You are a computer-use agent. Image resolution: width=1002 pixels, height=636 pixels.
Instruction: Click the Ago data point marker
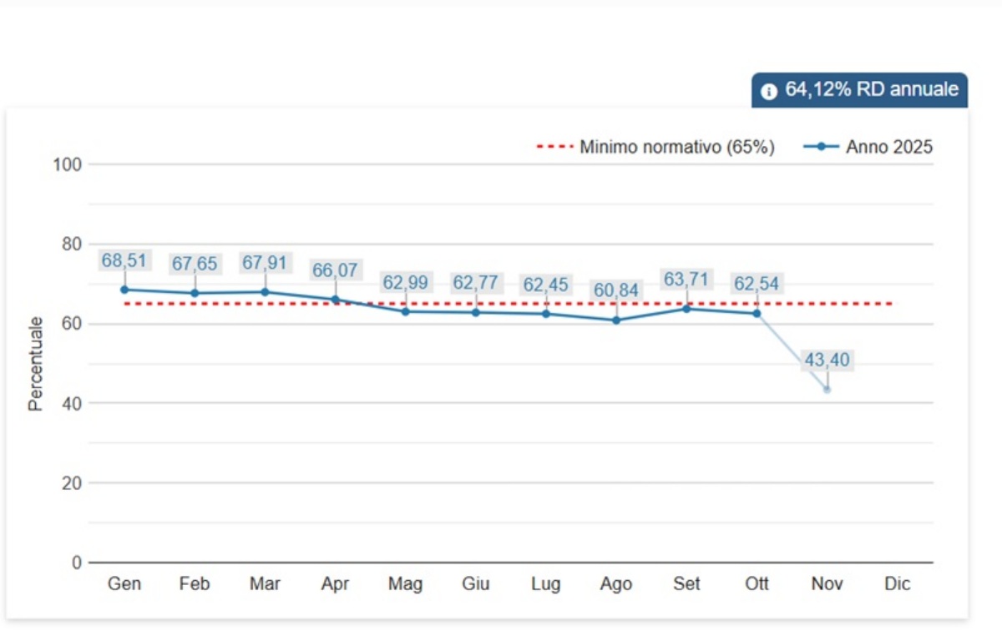(616, 320)
